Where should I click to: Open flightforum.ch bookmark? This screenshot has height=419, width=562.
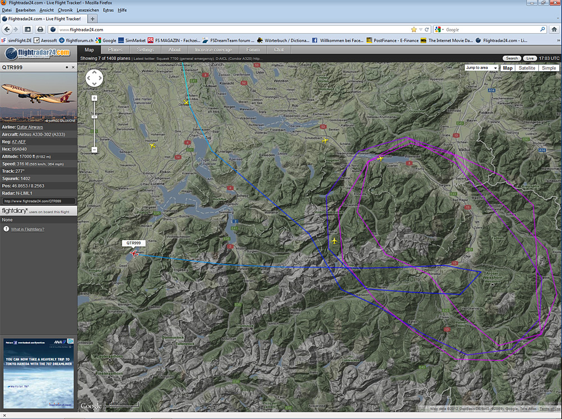click(x=76, y=40)
